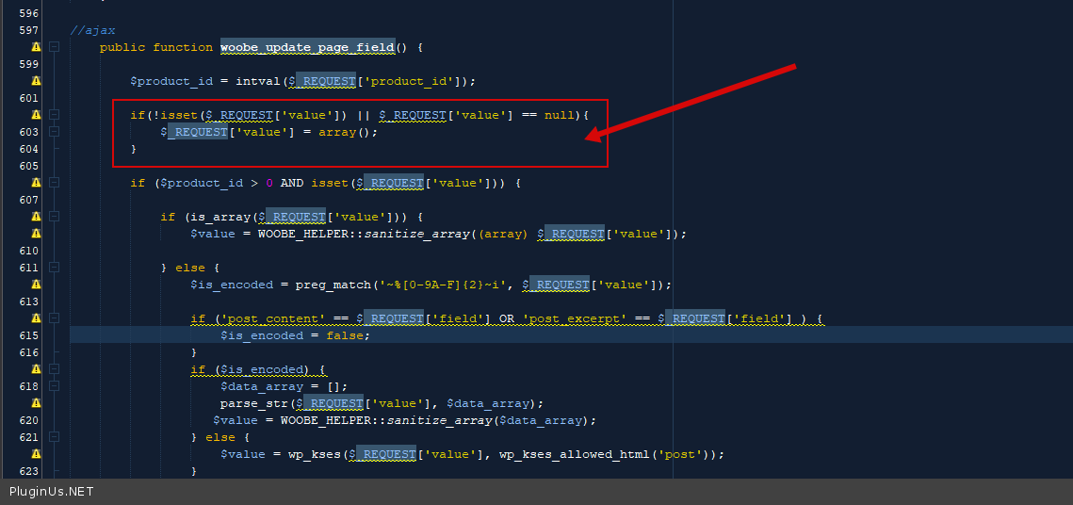Click line number 615 in the gutter
The width and height of the screenshot is (1073, 505).
point(28,335)
